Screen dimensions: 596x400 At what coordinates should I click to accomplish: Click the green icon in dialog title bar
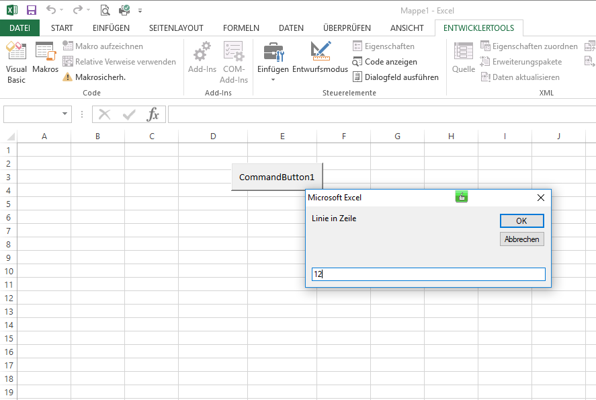point(462,196)
